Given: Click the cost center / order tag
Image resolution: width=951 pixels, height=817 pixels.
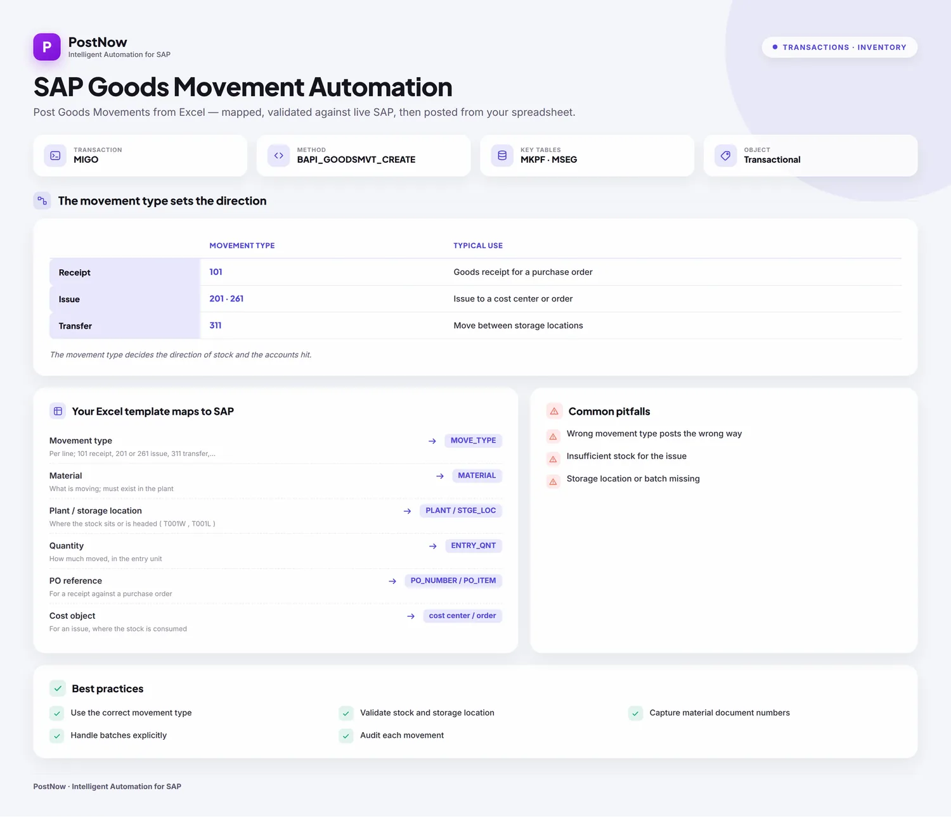Looking at the screenshot, I should 463,616.
